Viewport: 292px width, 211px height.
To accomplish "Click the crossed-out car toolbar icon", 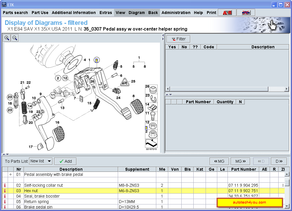I will pos(246,13).
